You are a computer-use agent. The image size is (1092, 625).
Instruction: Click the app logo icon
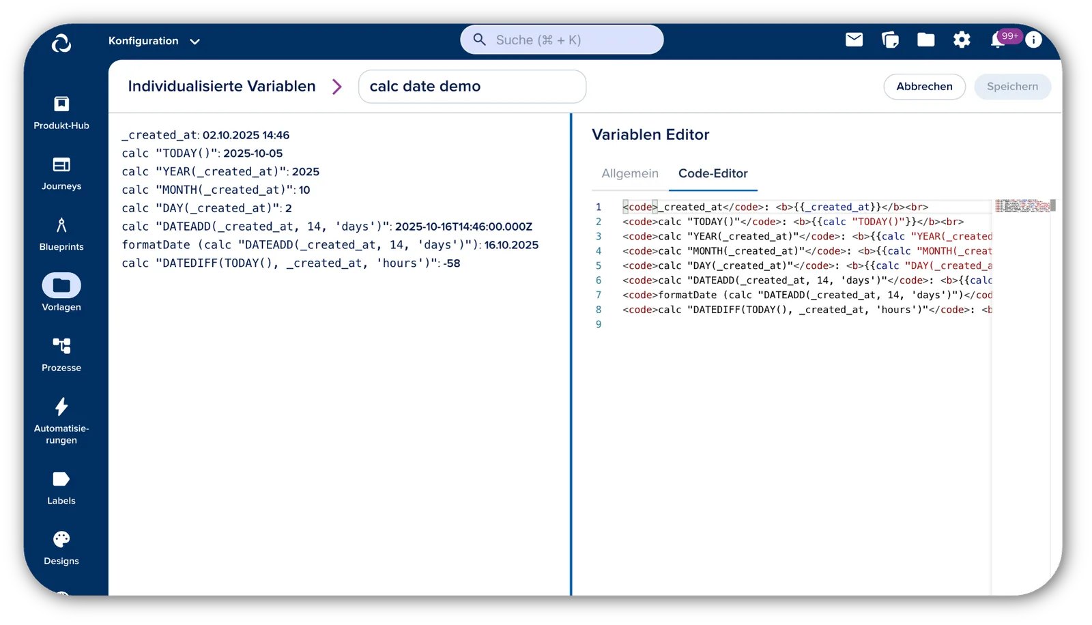[x=61, y=43]
